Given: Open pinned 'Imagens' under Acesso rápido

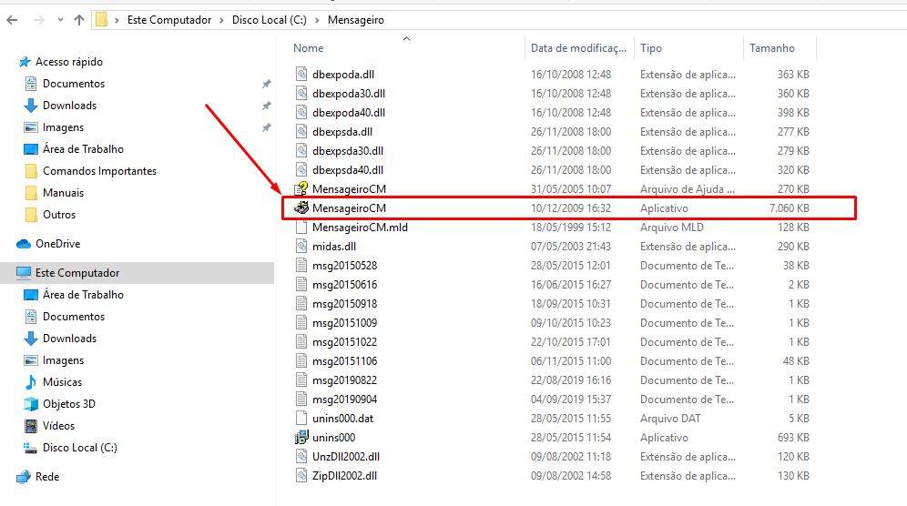Looking at the screenshot, I should click(x=63, y=127).
